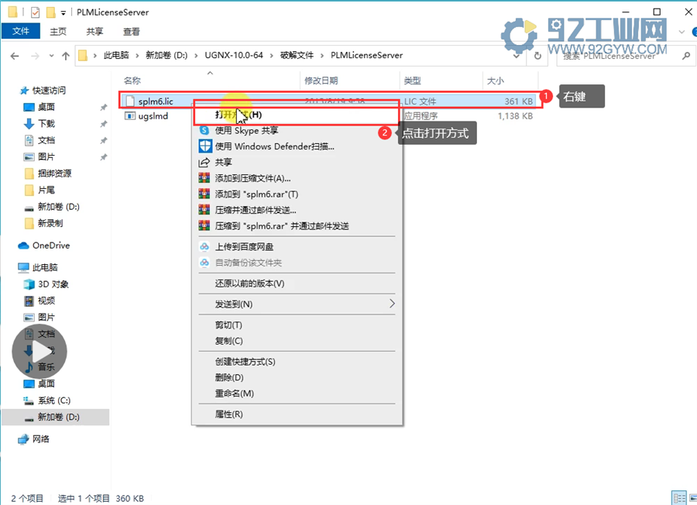Screen dimensions: 697x505
Task: Choose 删除(D) in the context menu
Action: 297,377
